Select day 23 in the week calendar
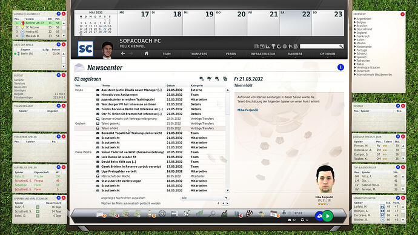The width and height of the screenshot is (418, 235). pyautogui.click(x=328, y=23)
